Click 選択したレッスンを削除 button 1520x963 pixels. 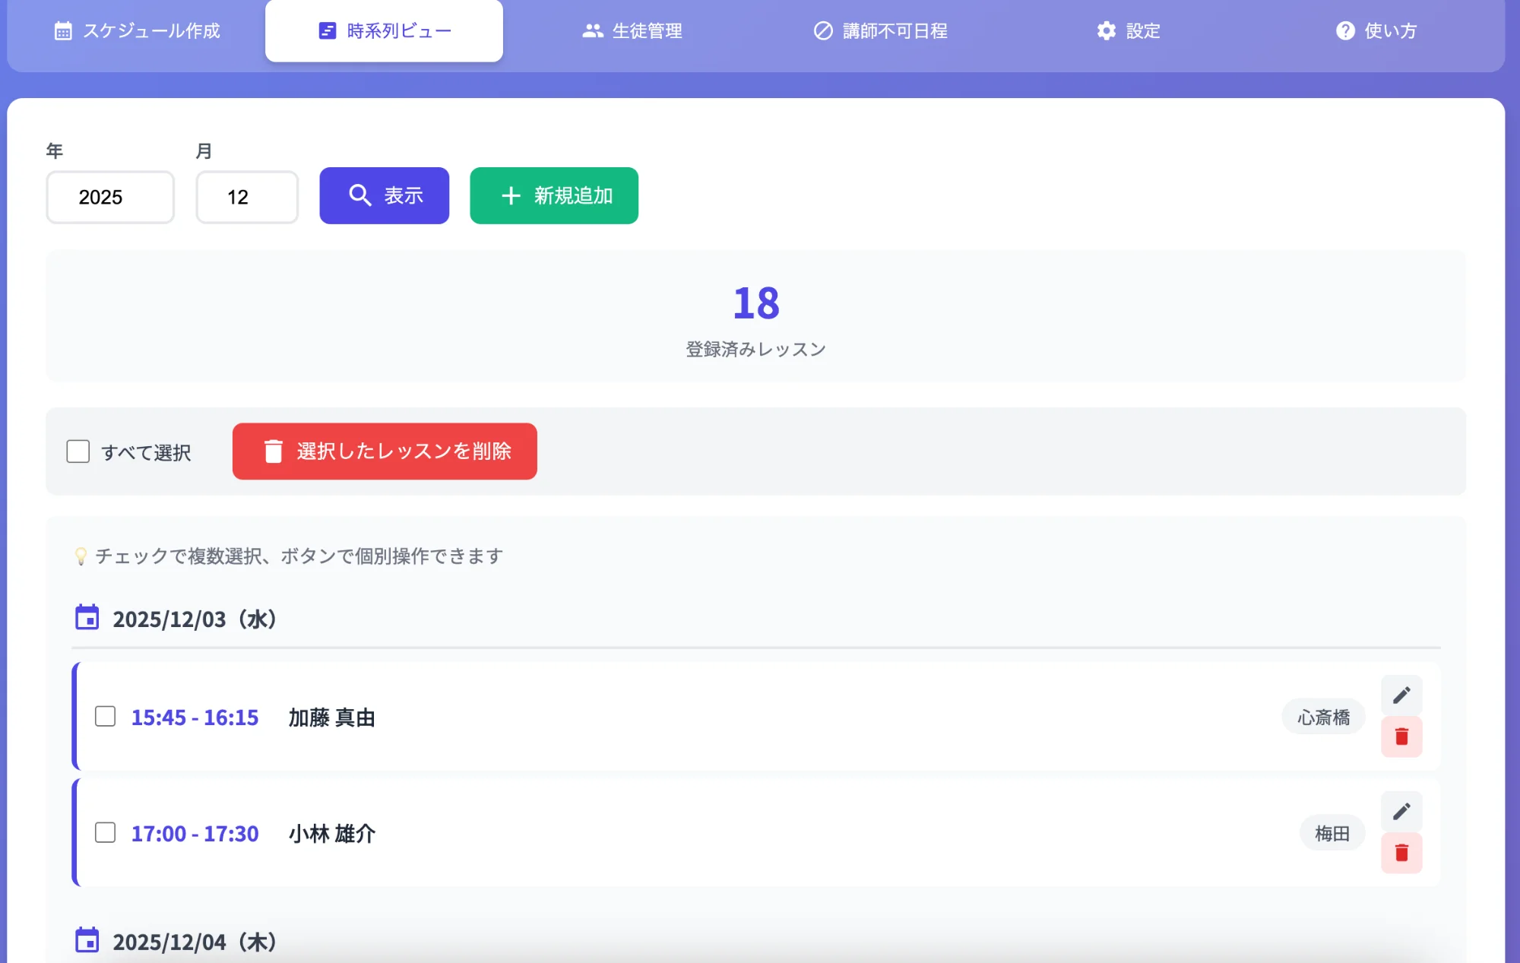coord(384,451)
